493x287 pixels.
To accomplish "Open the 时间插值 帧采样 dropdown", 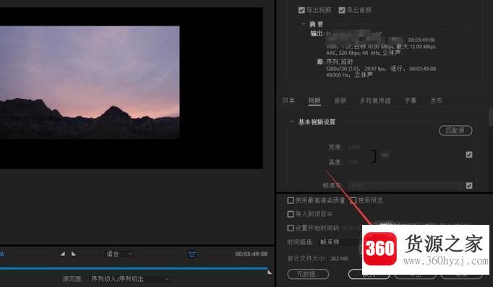I will coord(340,242).
